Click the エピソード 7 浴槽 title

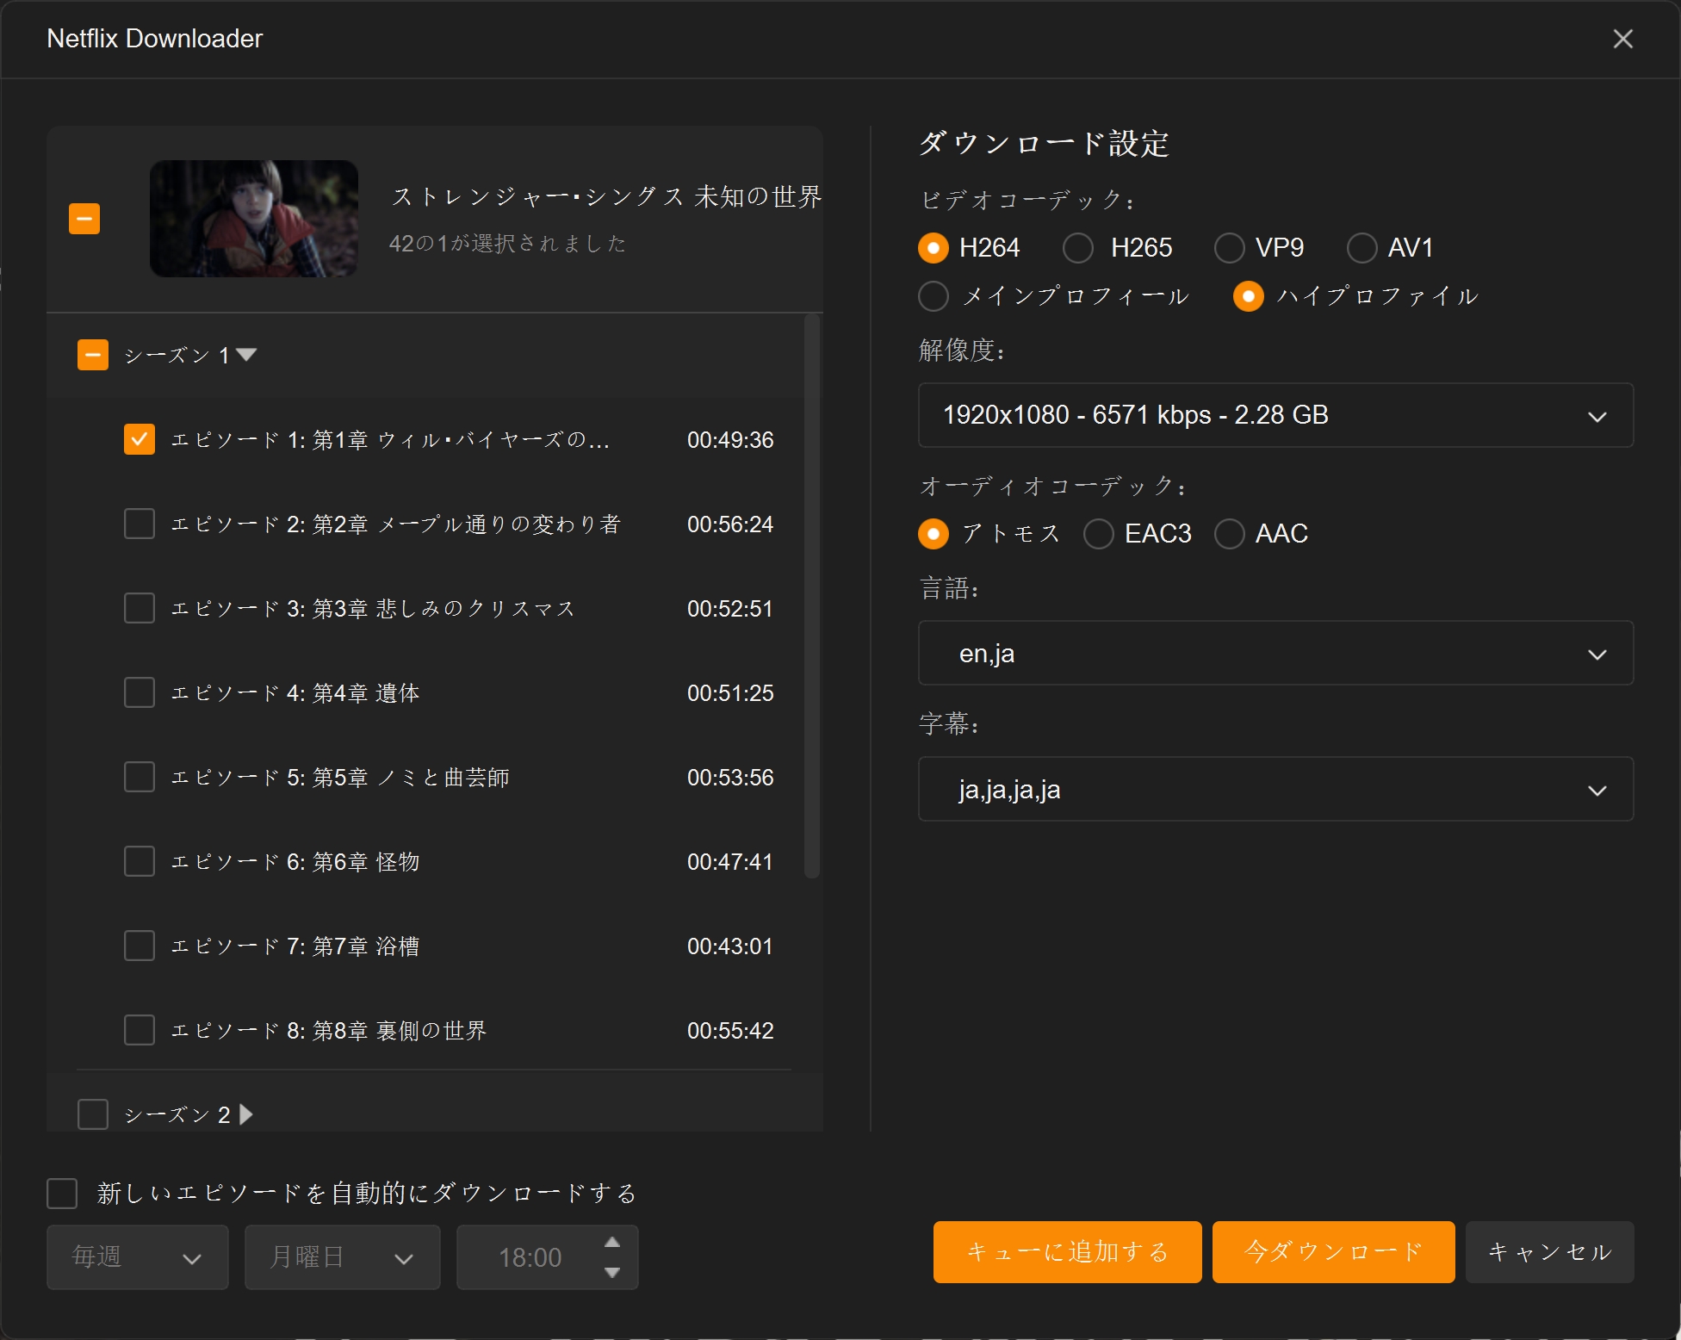(295, 946)
